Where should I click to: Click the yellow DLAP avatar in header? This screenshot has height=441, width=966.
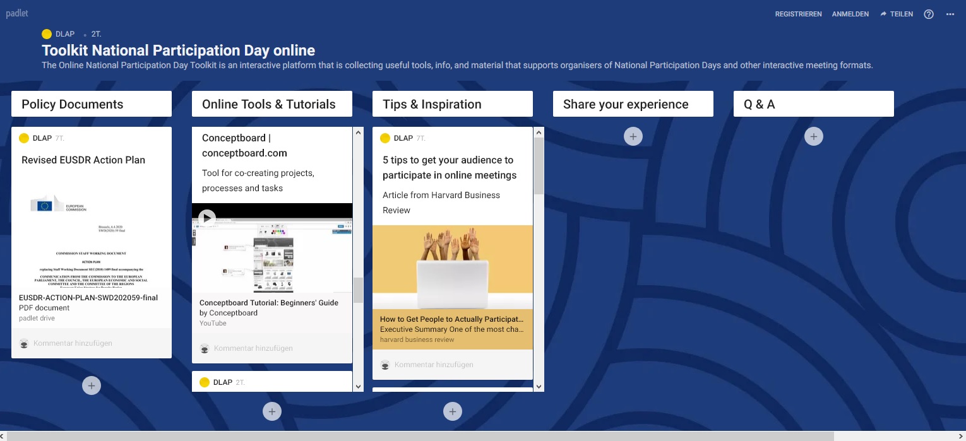47,34
